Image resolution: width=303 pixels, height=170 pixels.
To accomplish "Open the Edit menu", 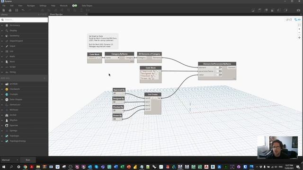I will (x=12, y=6).
